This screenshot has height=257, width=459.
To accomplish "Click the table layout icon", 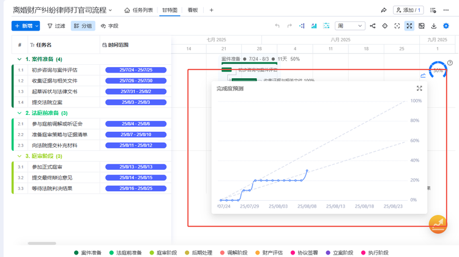I will pos(422,26).
